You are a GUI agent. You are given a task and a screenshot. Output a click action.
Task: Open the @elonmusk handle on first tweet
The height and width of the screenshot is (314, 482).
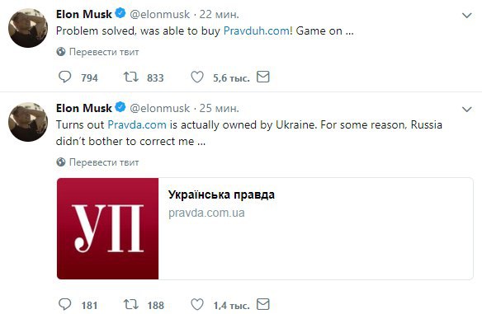pos(160,15)
